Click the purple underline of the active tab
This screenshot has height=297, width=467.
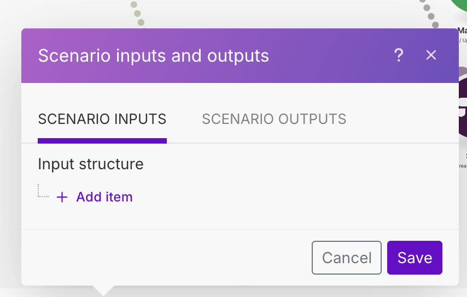pos(102,141)
